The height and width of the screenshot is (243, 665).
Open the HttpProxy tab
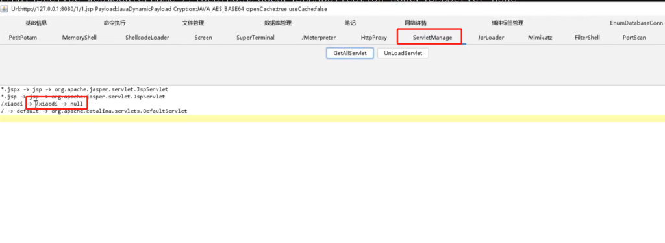point(373,37)
